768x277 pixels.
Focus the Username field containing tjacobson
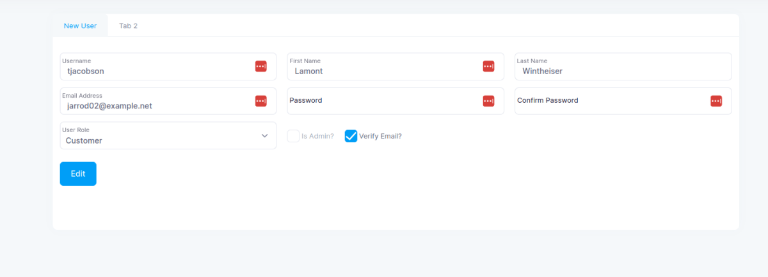[x=168, y=66]
